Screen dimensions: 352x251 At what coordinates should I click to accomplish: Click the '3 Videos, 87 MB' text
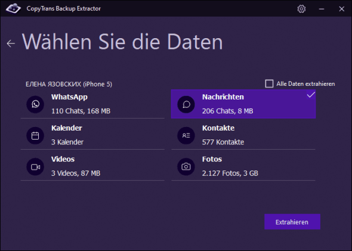click(76, 173)
